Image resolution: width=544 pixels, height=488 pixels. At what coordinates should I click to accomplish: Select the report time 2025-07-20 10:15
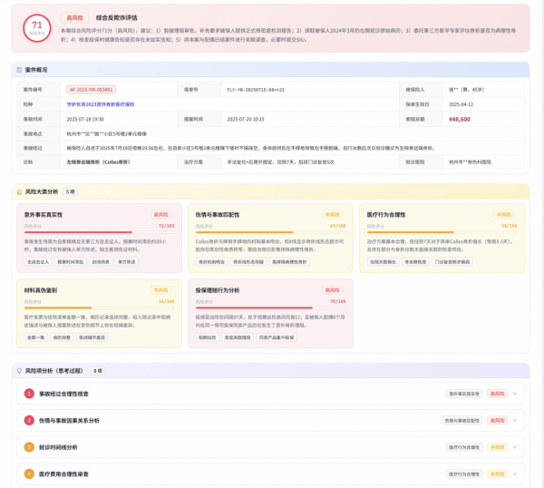(246, 119)
